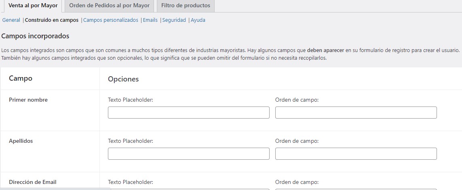Click the Opciones column header

[x=123, y=79]
